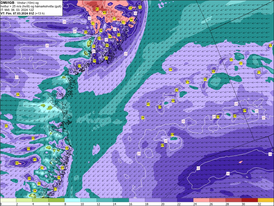Select the dark red 30–32 color scale swatch
The height and width of the screenshot is (206, 274).
pos(250,200)
